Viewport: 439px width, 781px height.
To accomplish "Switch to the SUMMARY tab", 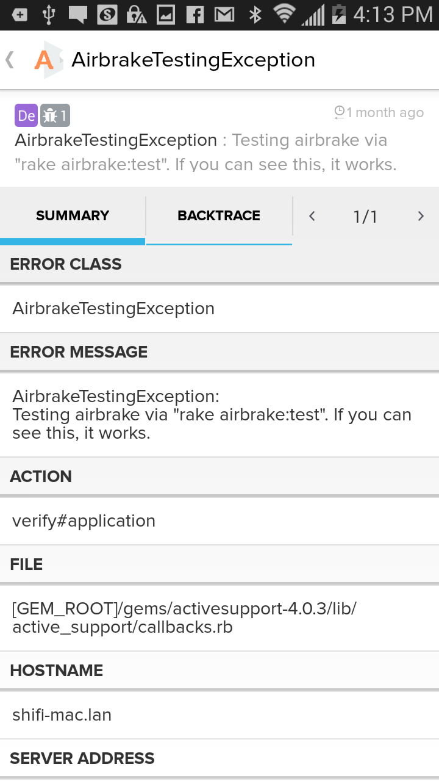I will pos(73,215).
